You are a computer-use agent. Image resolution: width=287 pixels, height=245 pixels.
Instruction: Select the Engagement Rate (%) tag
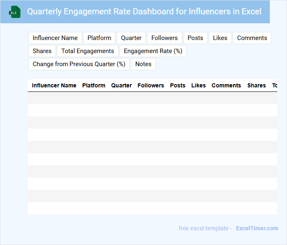[x=153, y=51]
